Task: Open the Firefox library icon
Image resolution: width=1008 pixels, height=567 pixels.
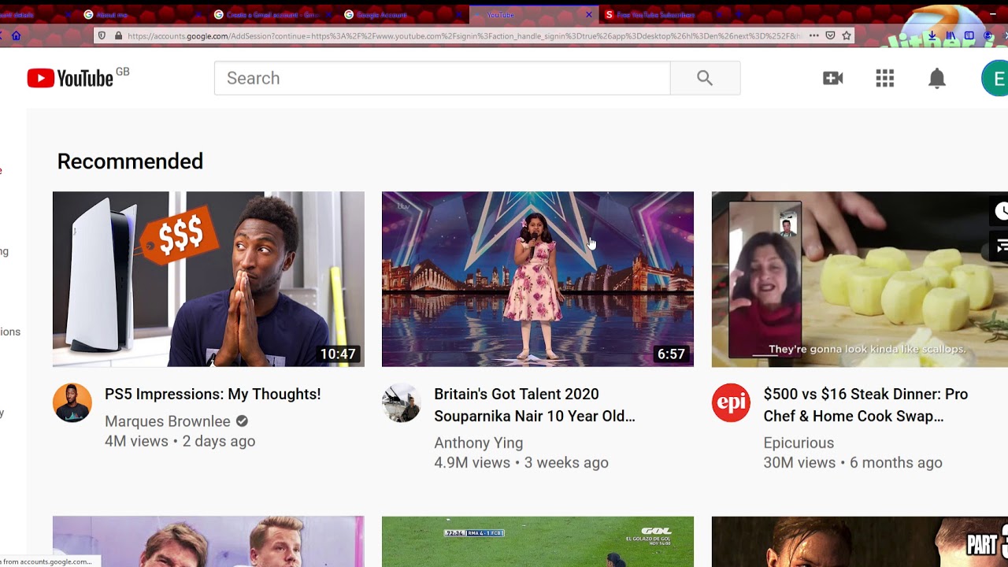Action: 951,35
